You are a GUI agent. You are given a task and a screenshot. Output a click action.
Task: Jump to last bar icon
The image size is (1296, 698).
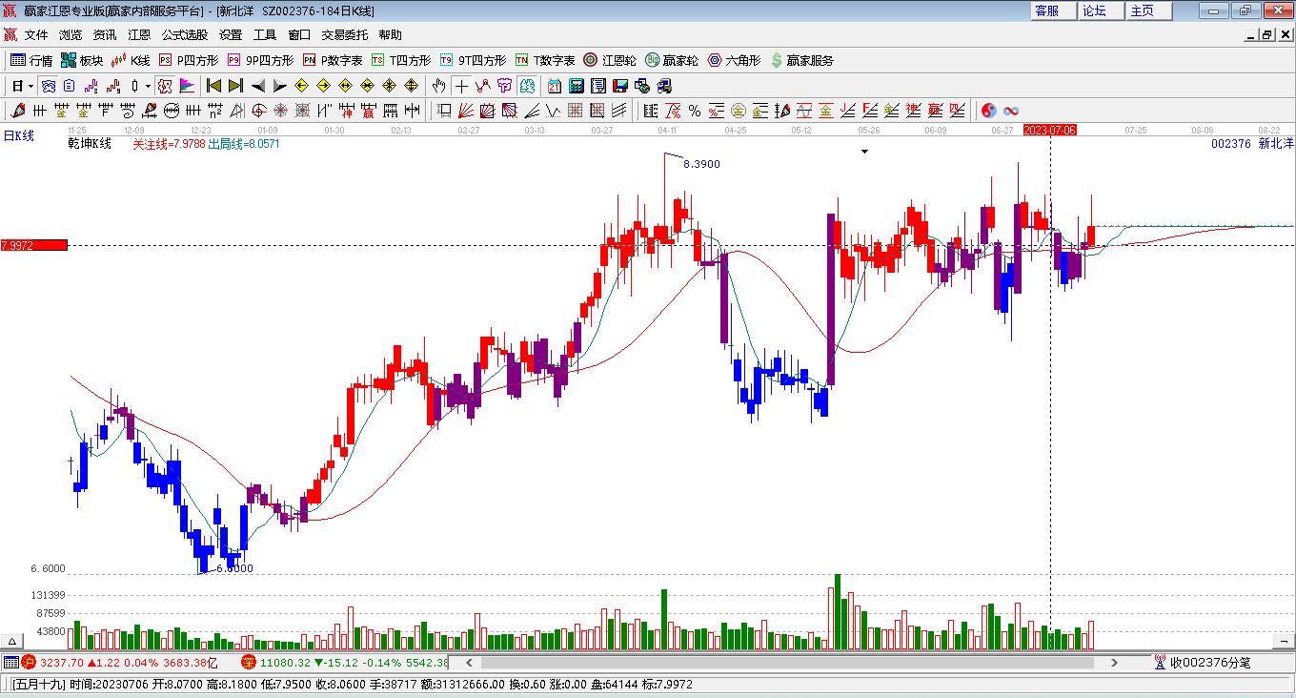[235, 86]
